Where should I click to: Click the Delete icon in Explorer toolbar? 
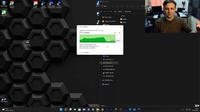pos(137,6)
